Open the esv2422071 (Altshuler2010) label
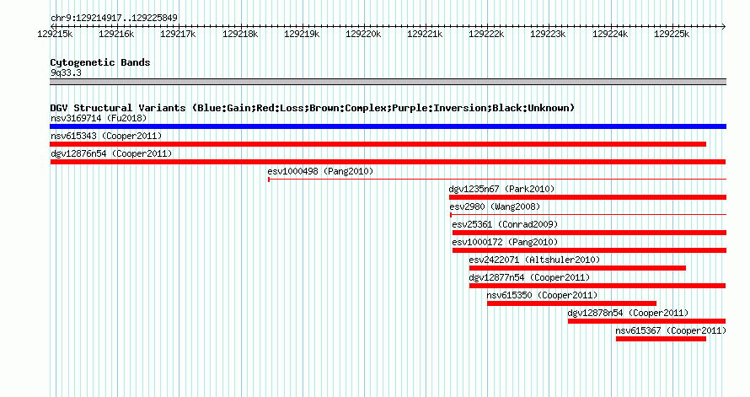The width and height of the screenshot is (750, 397). 534,260
